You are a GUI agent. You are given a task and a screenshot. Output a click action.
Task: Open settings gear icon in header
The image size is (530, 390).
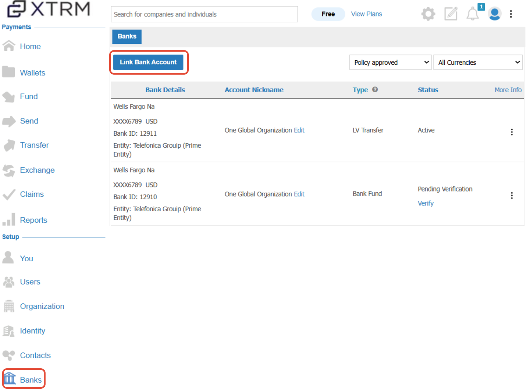[x=428, y=14]
